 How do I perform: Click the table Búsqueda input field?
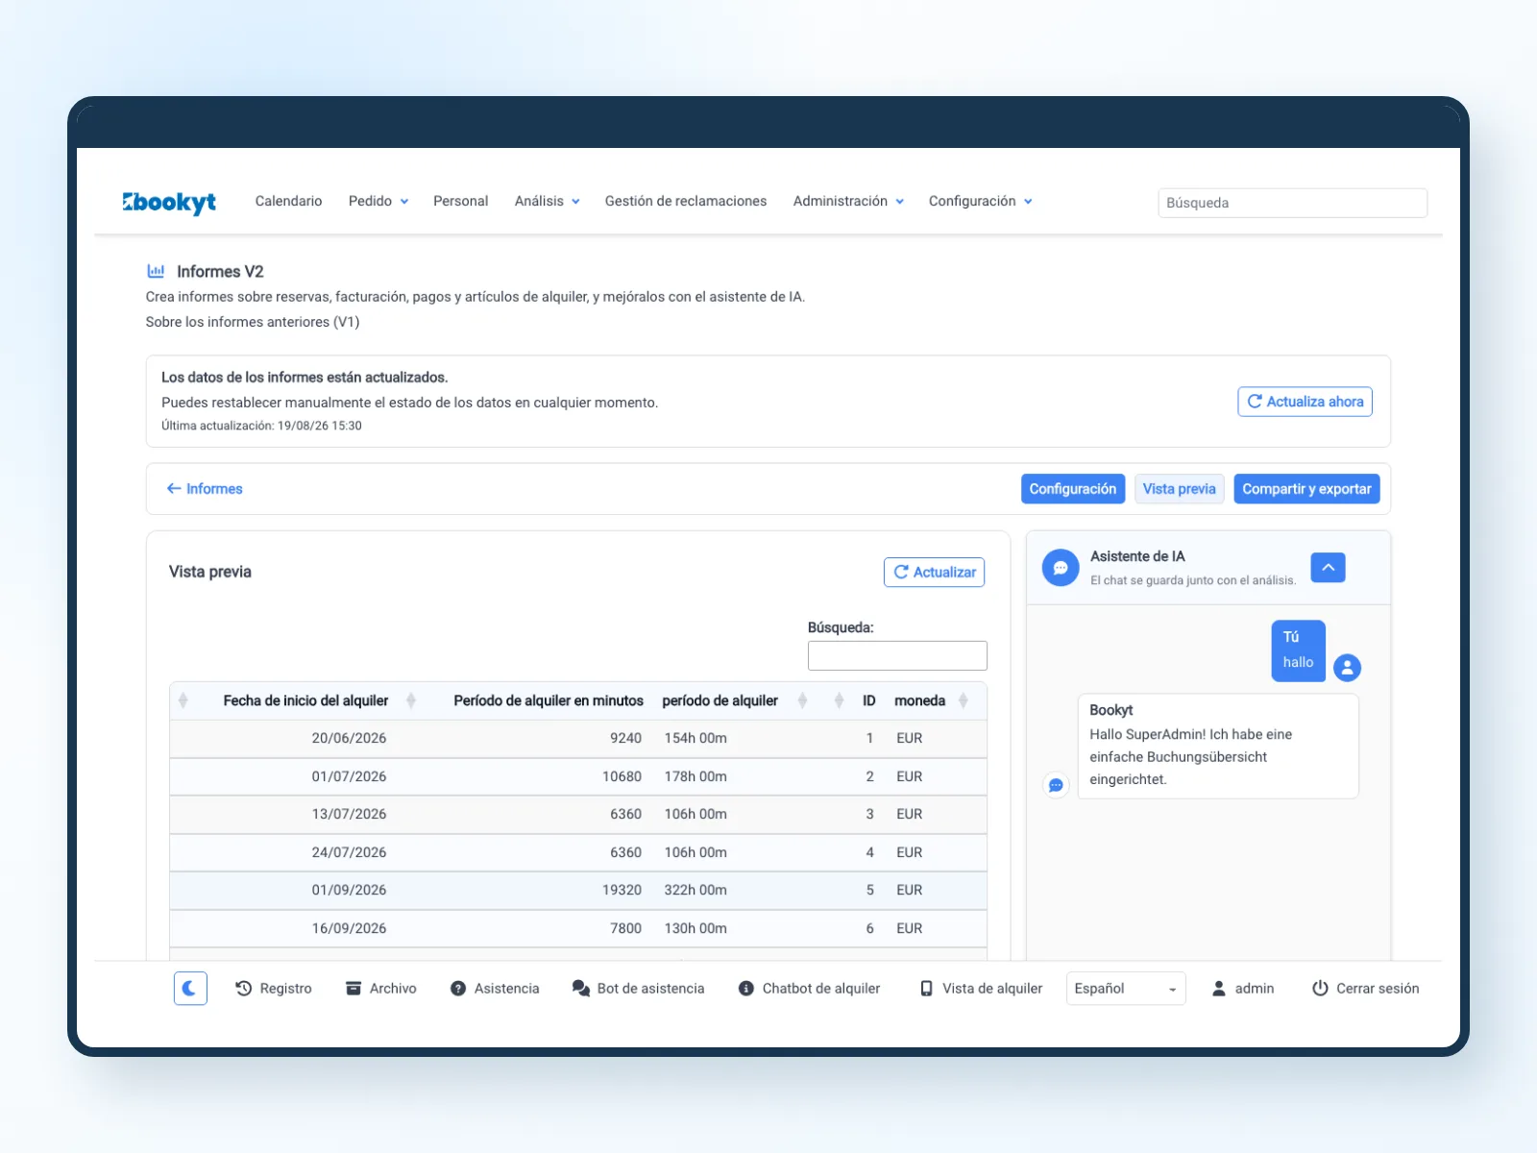[x=897, y=655]
